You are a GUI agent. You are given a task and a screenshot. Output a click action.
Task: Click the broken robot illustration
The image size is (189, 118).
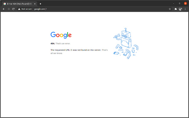(126, 43)
